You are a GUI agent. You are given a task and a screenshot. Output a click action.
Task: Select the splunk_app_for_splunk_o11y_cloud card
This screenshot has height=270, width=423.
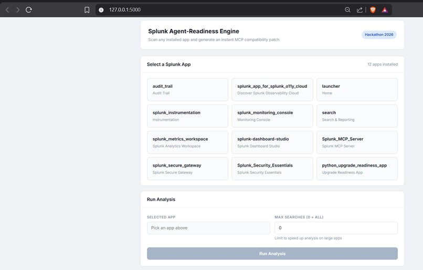tap(272, 90)
